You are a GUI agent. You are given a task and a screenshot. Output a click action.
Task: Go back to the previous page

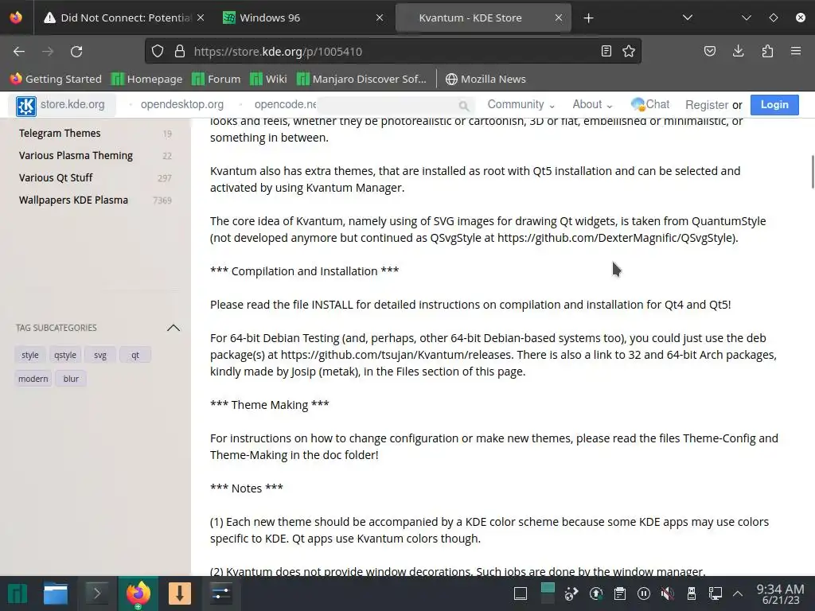(19, 52)
